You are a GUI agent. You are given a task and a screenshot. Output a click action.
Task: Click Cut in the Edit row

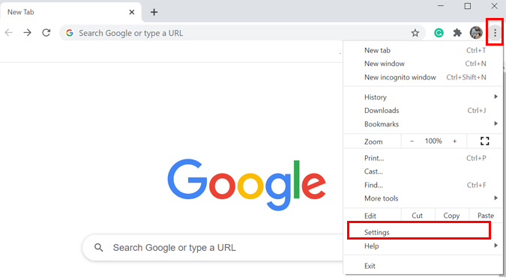click(x=418, y=216)
